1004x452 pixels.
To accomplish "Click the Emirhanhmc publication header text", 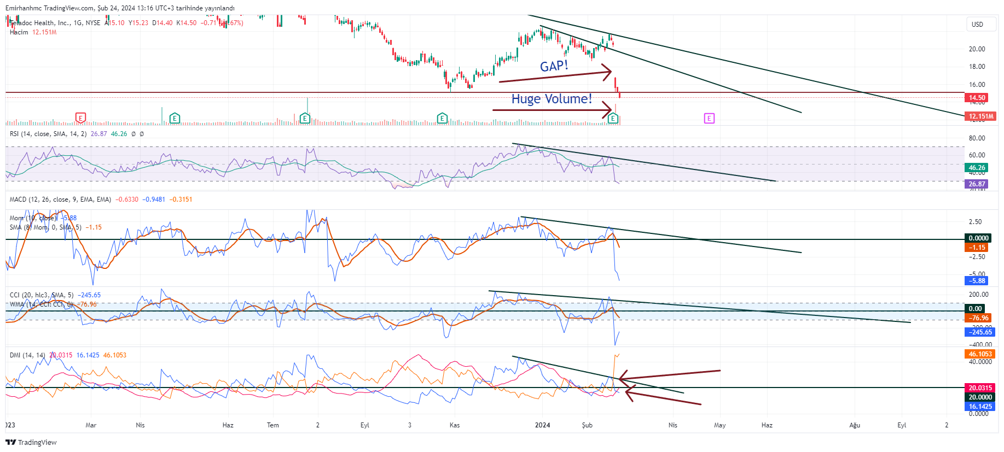I will (x=120, y=8).
